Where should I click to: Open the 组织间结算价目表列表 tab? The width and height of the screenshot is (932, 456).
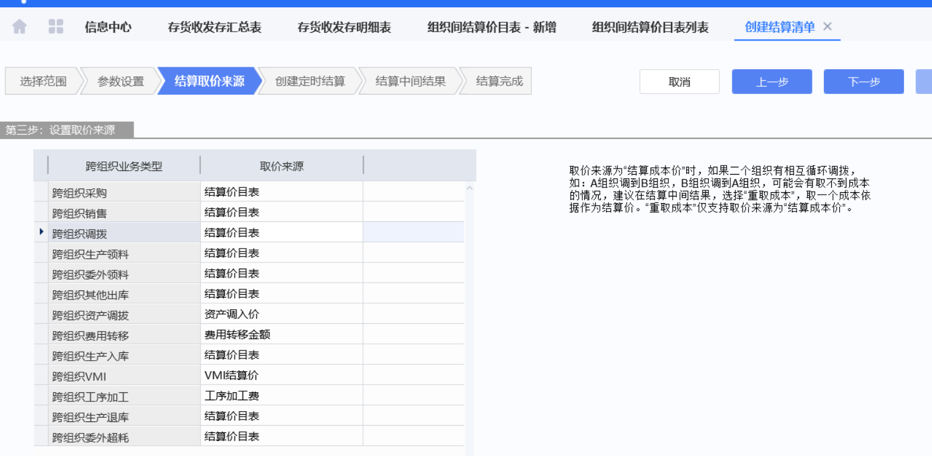[650, 27]
